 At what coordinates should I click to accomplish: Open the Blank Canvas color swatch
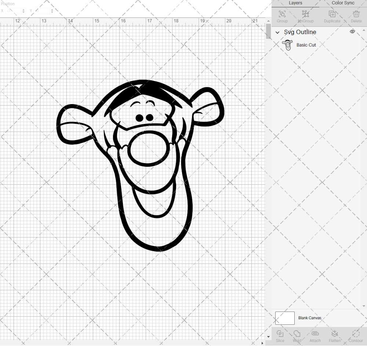tap(285, 318)
